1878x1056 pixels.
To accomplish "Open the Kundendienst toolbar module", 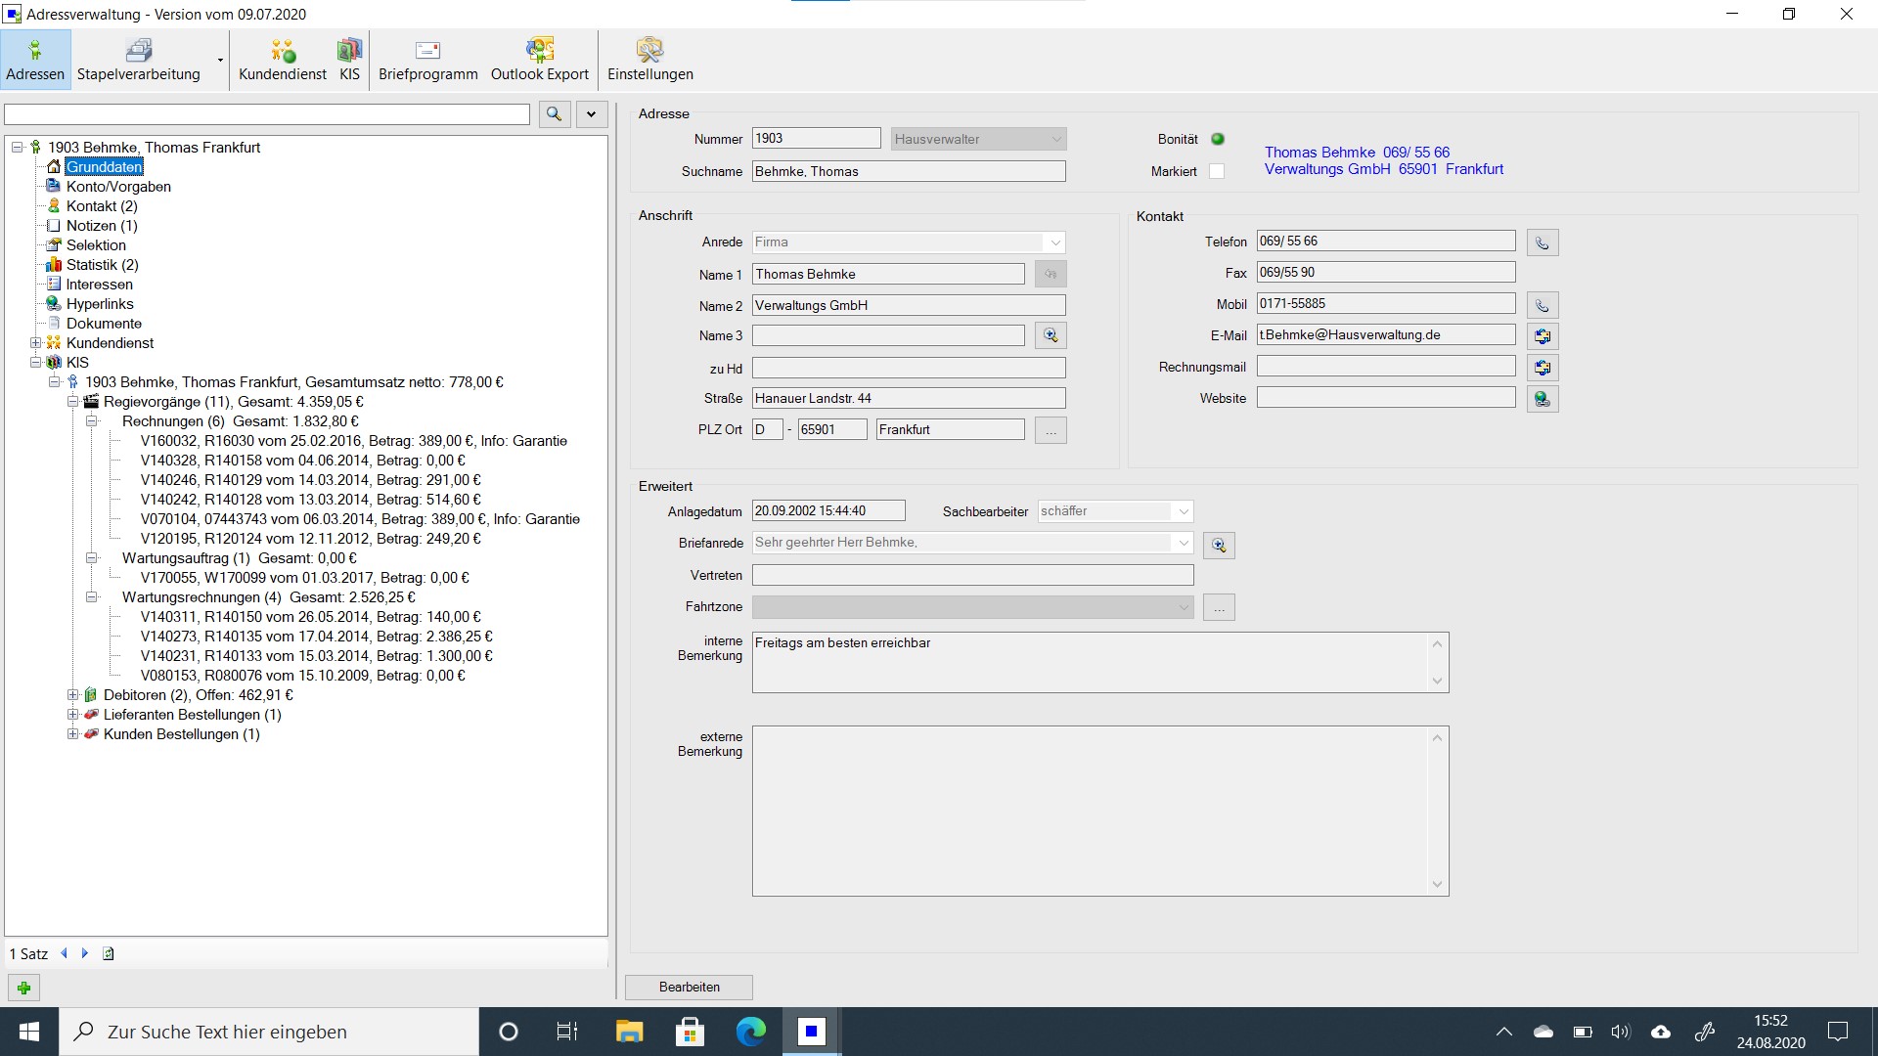I will [x=282, y=60].
